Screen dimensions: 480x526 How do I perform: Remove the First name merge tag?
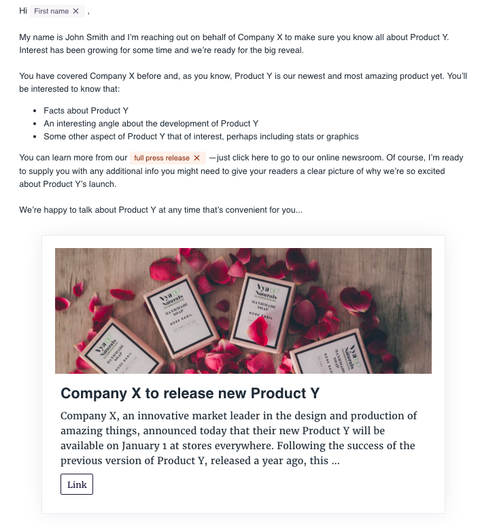pyautogui.click(x=75, y=12)
